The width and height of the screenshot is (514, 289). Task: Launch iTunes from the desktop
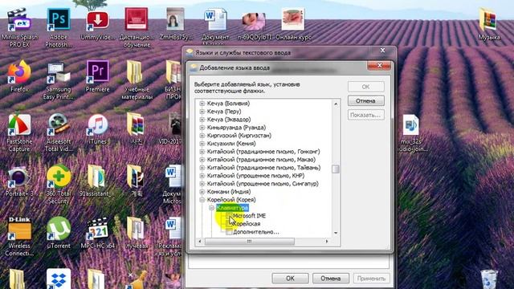tap(97, 124)
